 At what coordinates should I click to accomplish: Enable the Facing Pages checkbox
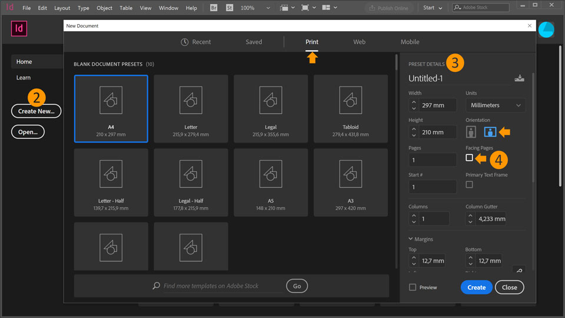[469, 158]
